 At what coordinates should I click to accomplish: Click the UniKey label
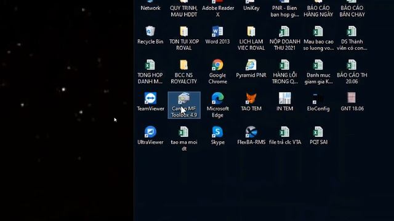[x=251, y=8]
